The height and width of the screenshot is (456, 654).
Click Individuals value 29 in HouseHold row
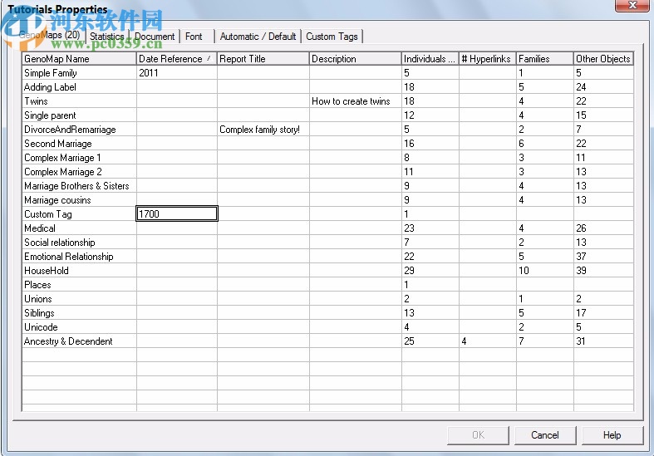click(x=430, y=271)
